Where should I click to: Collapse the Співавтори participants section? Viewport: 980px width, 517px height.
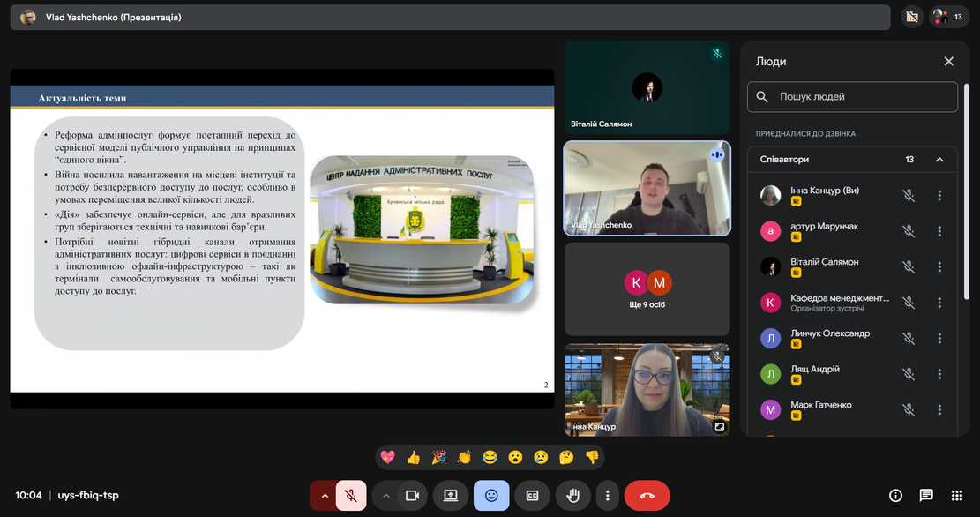point(939,160)
